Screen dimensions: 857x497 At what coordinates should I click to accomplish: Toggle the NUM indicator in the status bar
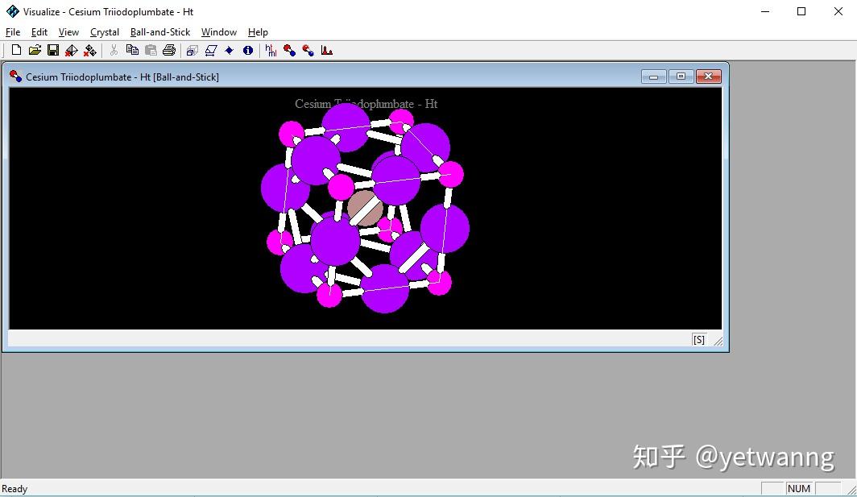(799, 488)
